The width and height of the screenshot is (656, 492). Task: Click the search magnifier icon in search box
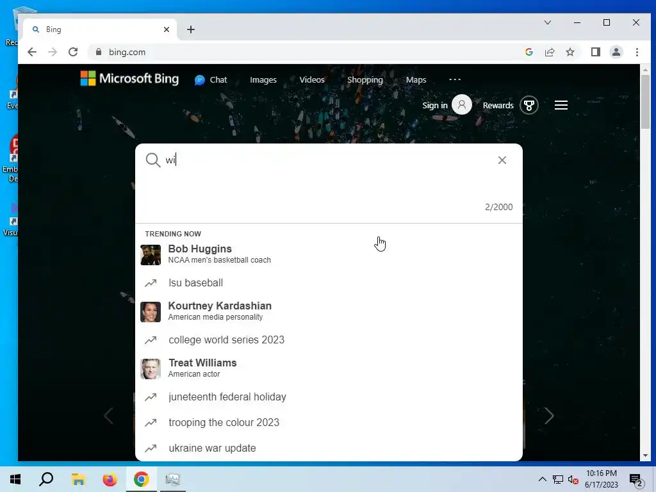point(152,160)
